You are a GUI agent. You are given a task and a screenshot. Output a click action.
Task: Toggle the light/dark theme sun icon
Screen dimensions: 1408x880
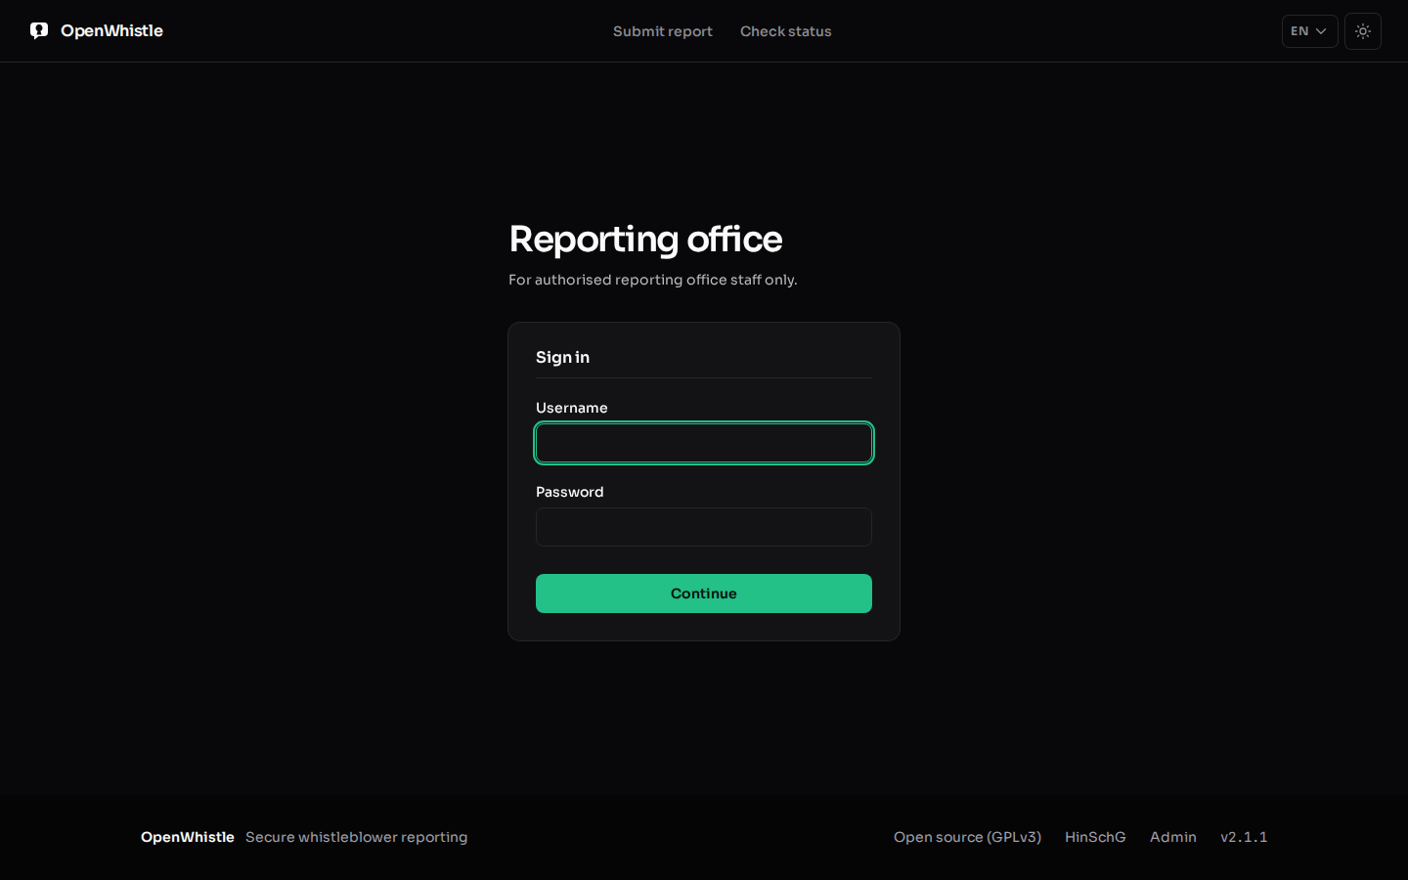click(x=1363, y=31)
